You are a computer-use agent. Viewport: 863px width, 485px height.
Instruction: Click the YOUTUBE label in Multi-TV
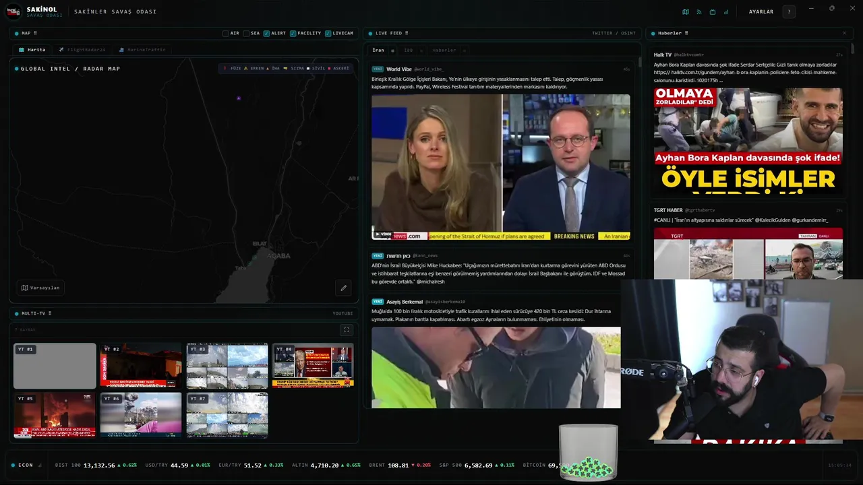tap(343, 313)
